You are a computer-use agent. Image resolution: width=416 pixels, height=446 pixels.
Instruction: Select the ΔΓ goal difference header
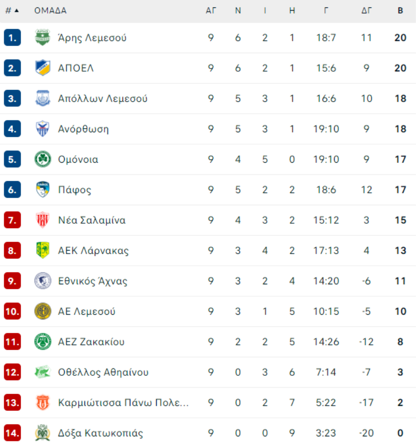(x=367, y=11)
